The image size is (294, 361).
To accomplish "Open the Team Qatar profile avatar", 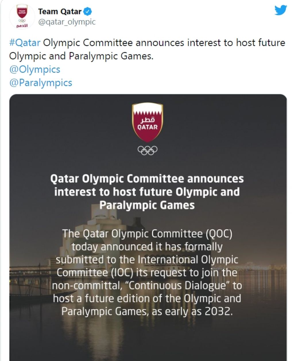I will 22,16.
